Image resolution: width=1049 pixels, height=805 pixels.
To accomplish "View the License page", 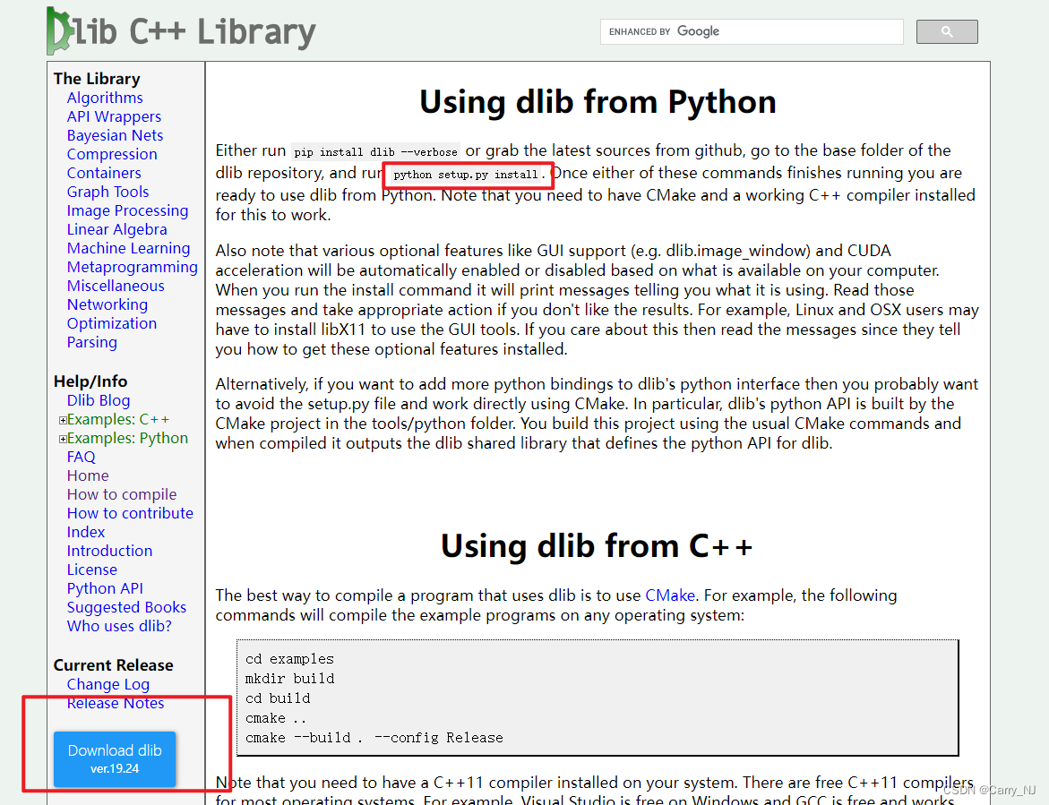I will pyautogui.click(x=91, y=569).
